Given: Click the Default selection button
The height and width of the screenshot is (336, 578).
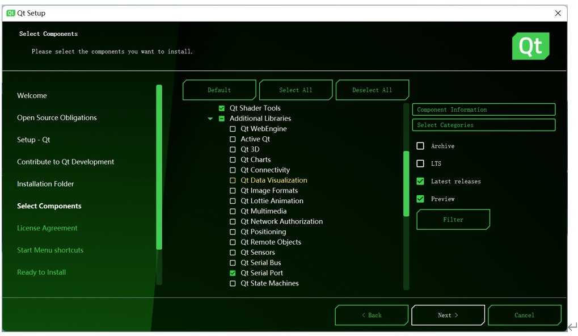Looking at the screenshot, I should tap(220, 90).
